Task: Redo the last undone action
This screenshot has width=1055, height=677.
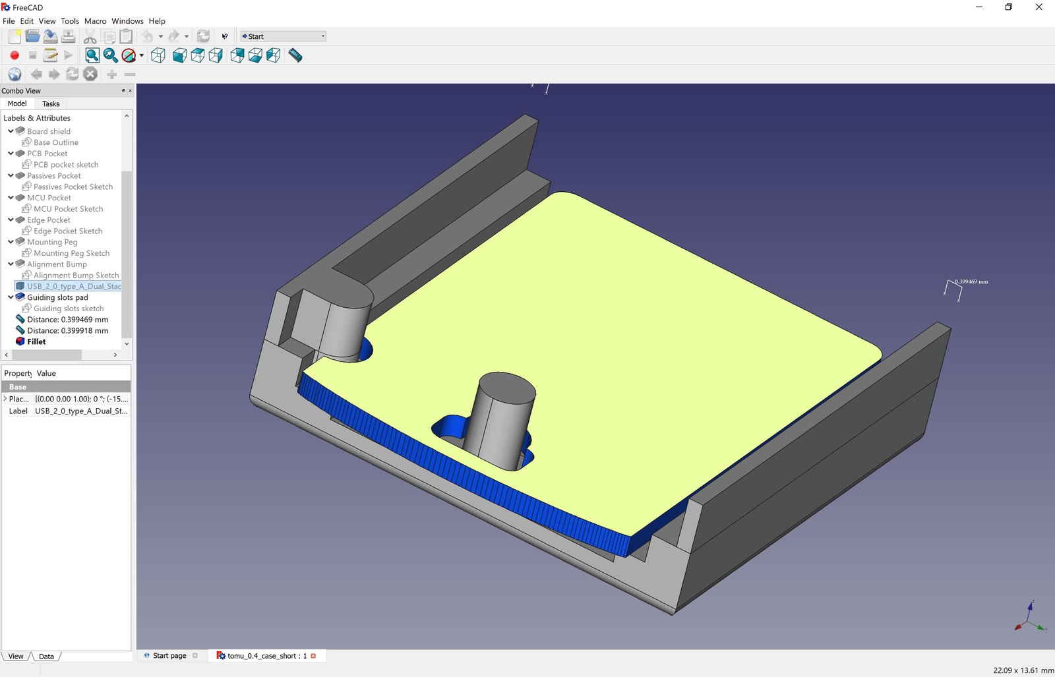Action: coord(173,36)
